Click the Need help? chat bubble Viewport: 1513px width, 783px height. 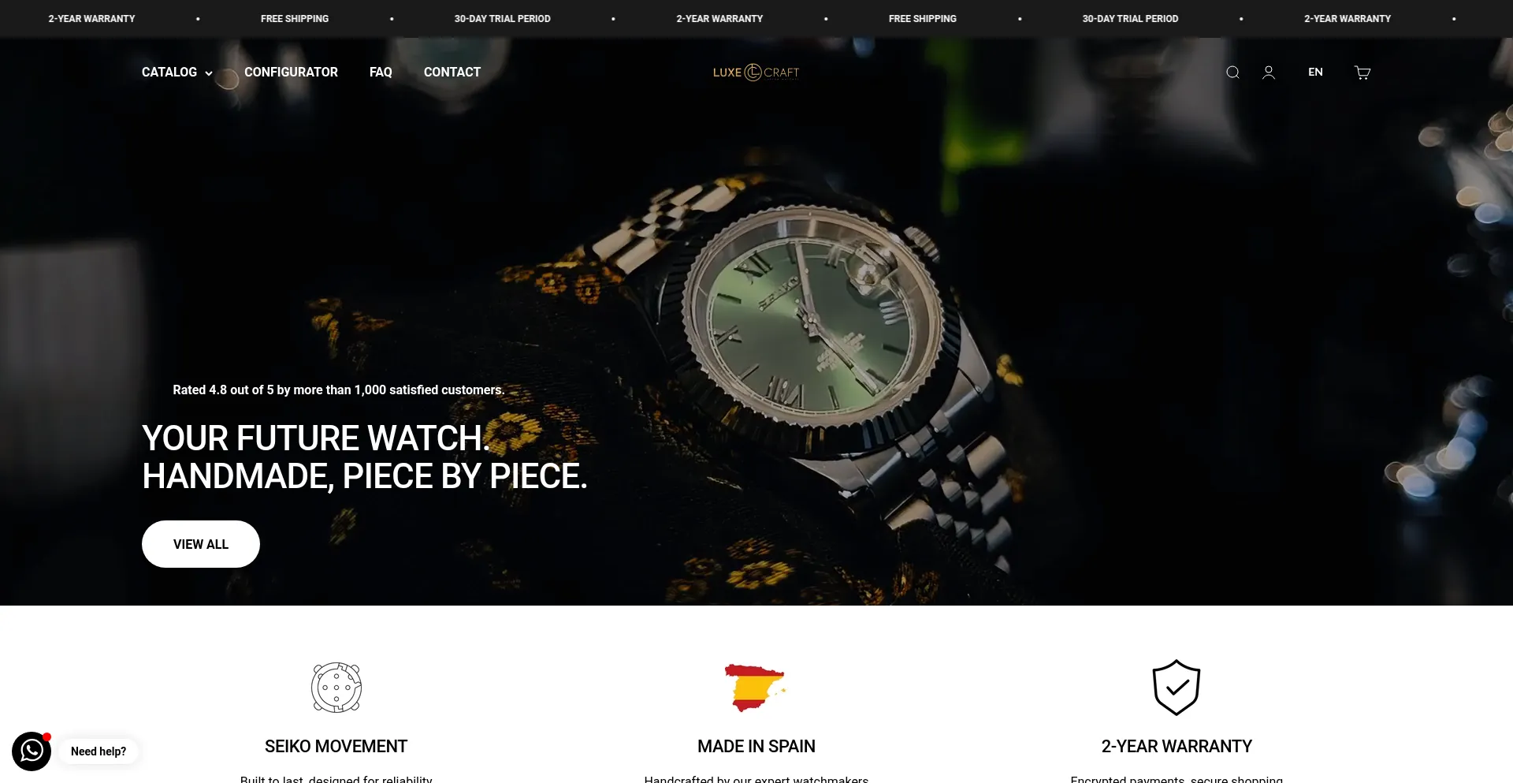click(x=99, y=751)
